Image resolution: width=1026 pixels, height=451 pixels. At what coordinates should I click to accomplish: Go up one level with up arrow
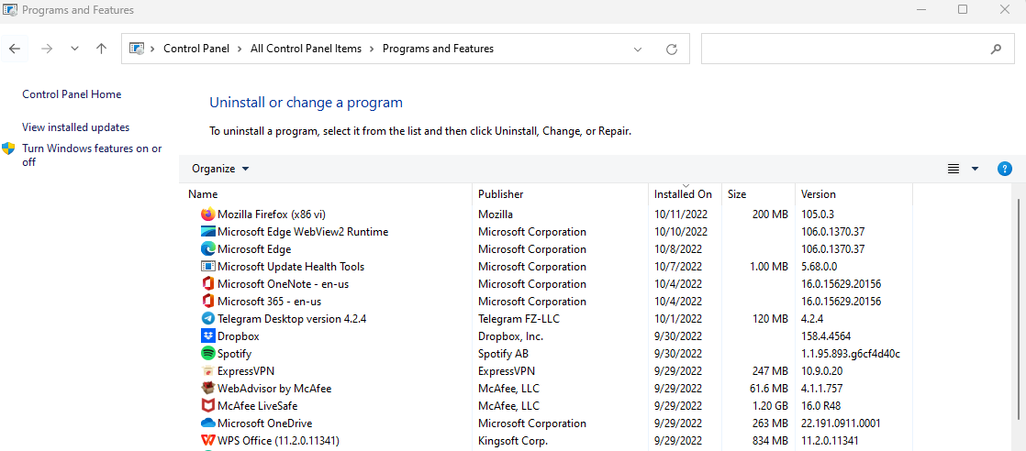coord(101,49)
